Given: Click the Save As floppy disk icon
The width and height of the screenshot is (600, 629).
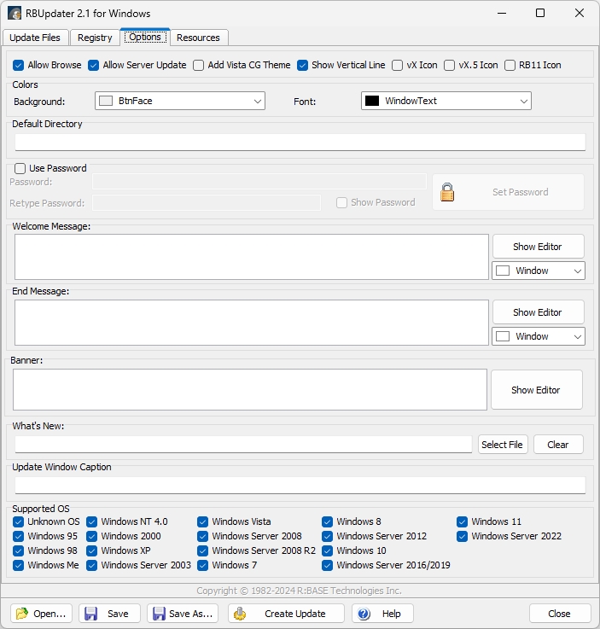Looking at the screenshot, I should coord(159,614).
